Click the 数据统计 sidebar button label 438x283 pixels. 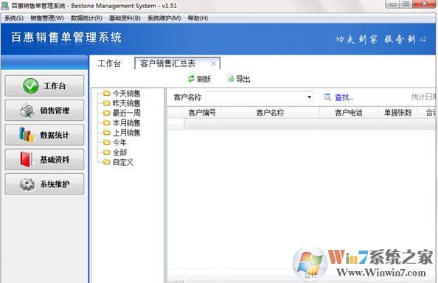(55, 135)
